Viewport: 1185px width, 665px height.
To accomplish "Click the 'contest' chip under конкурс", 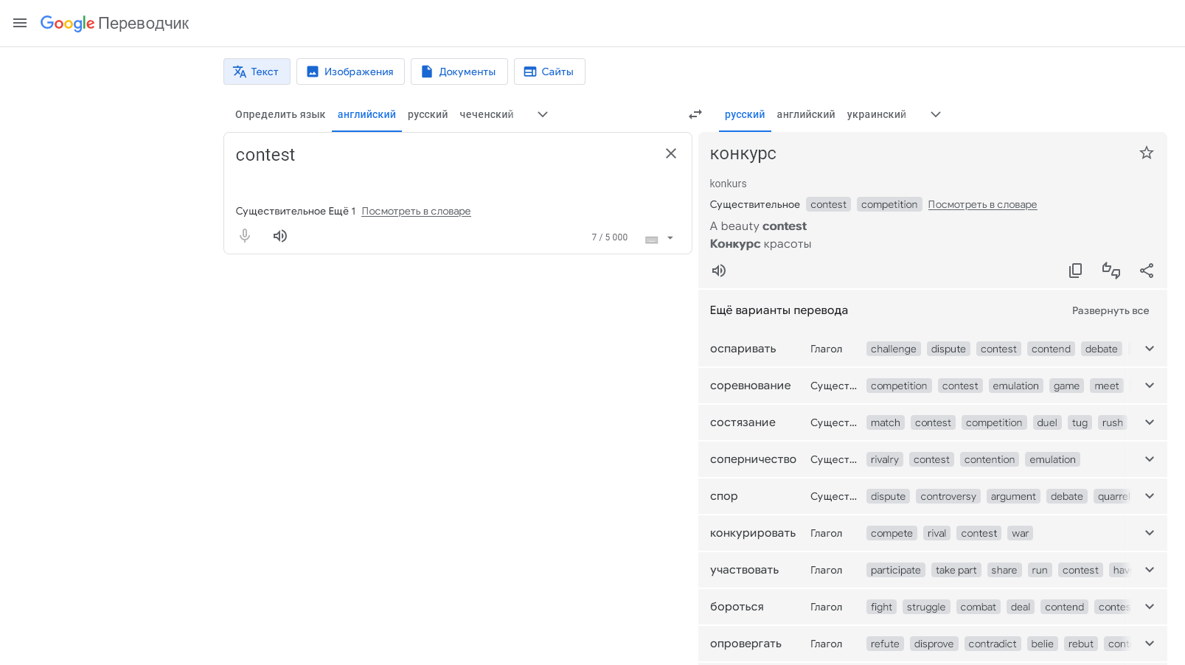I will [829, 204].
